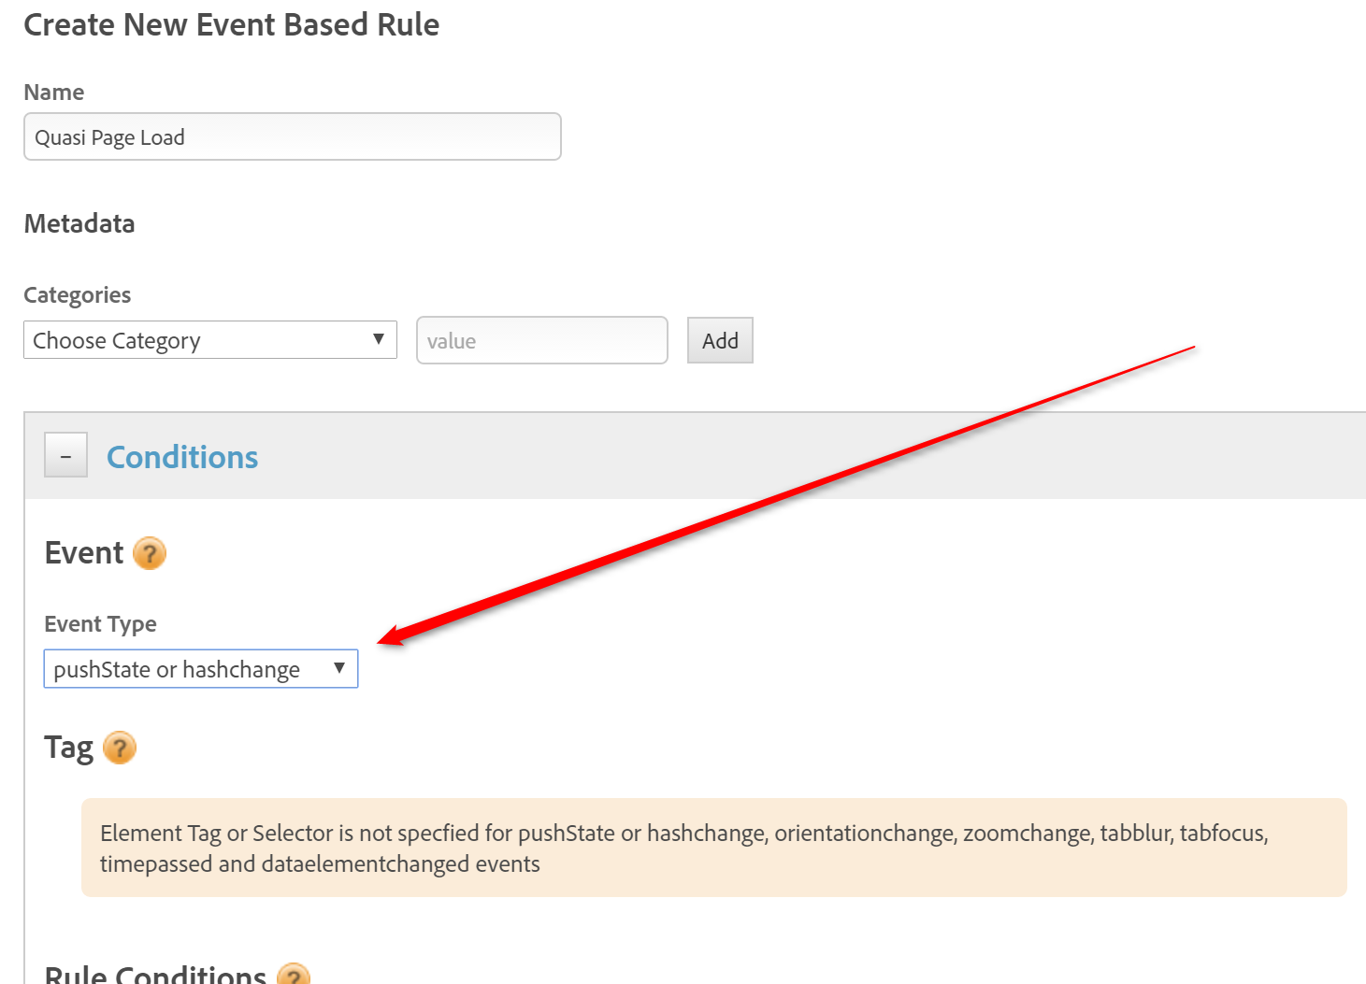Click the Categories label text
The image size is (1366, 984).
pyautogui.click(x=78, y=295)
